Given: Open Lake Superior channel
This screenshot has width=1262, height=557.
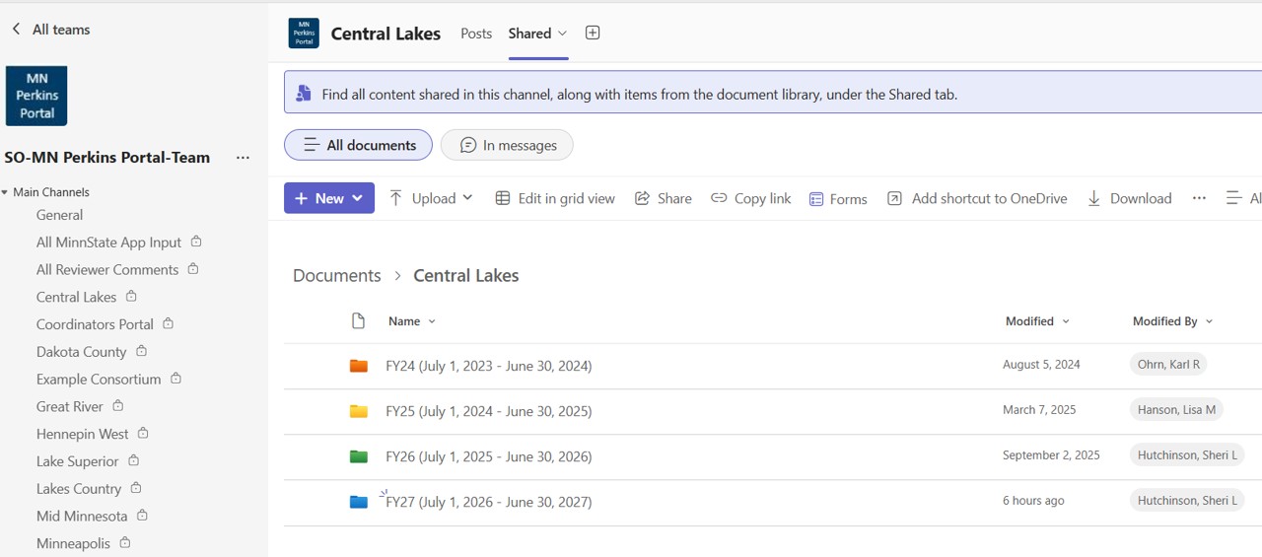Looking at the screenshot, I should [77, 461].
